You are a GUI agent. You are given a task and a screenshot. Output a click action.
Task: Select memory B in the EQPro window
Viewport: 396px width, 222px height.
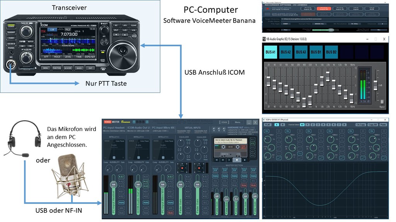click(x=282, y=124)
